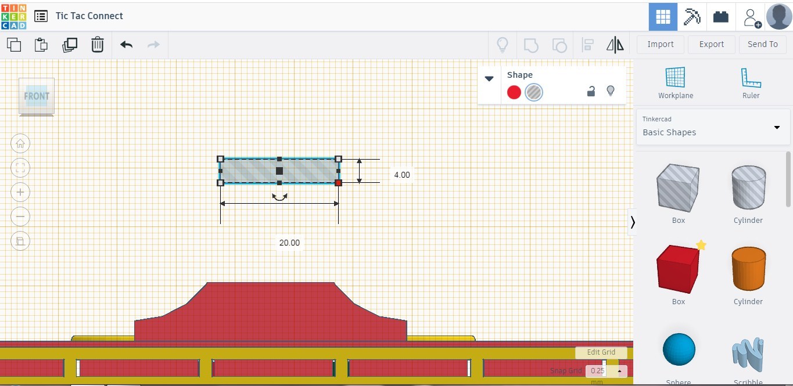Click the FRONT view cube

(x=37, y=96)
